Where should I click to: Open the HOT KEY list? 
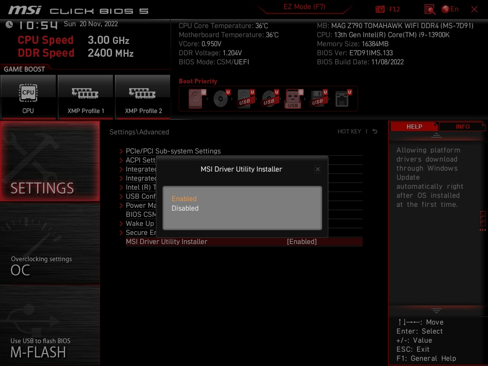(x=349, y=132)
